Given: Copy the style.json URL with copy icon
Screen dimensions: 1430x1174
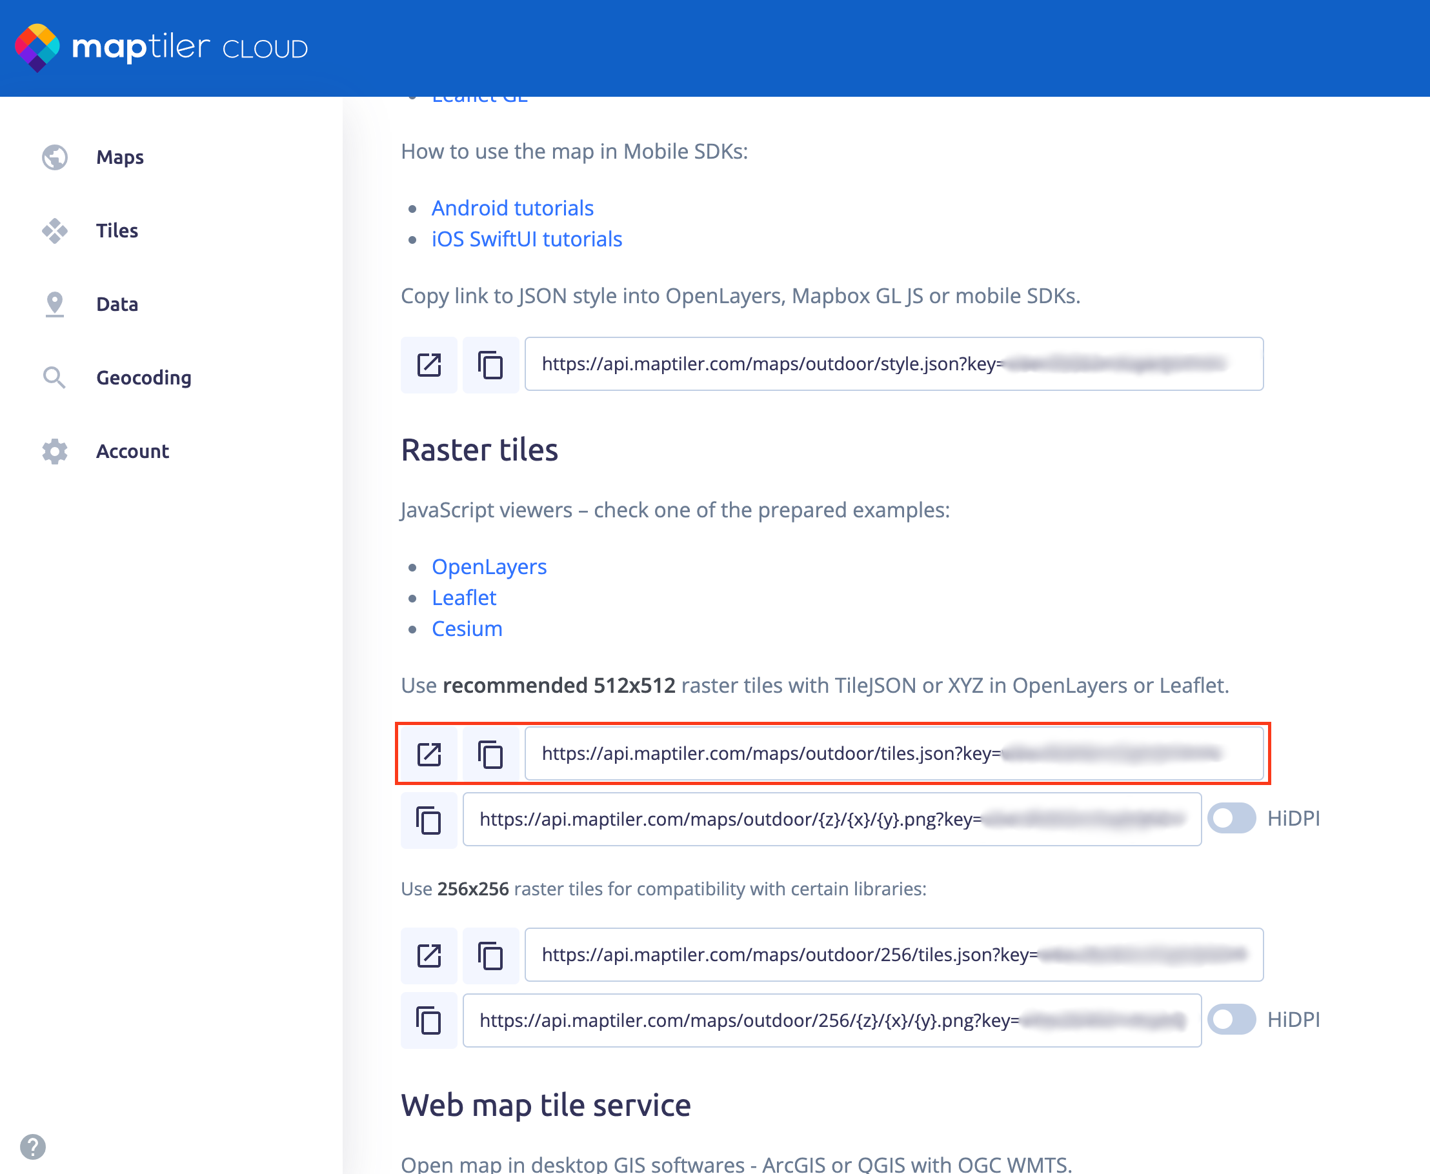Looking at the screenshot, I should click(x=490, y=364).
